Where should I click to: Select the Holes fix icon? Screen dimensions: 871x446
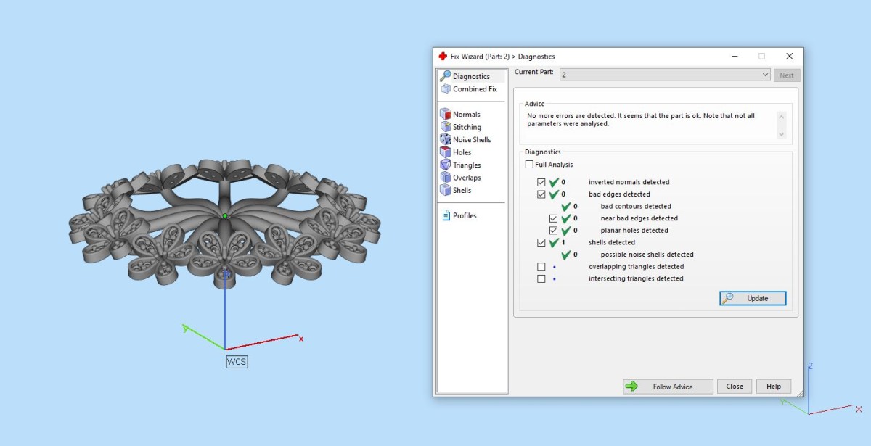click(445, 152)
